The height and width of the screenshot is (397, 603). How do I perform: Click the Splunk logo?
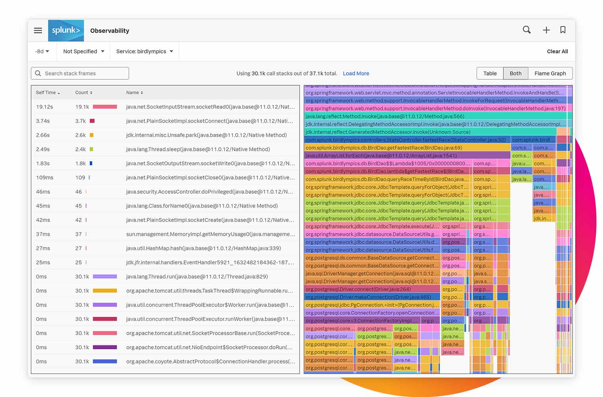click(x=66, y=30)
